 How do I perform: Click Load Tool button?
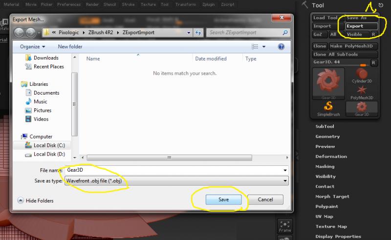coord(328,18)
